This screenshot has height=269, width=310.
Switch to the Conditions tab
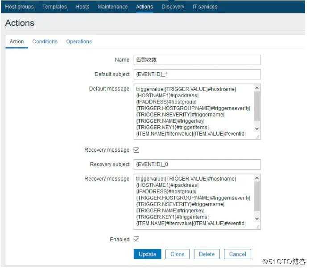45,41
